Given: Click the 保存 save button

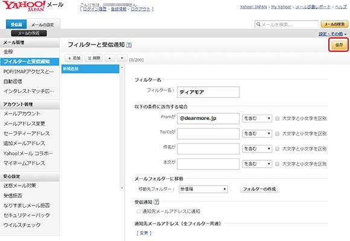Looking at the screenshot, I should [x=339, y=45].
